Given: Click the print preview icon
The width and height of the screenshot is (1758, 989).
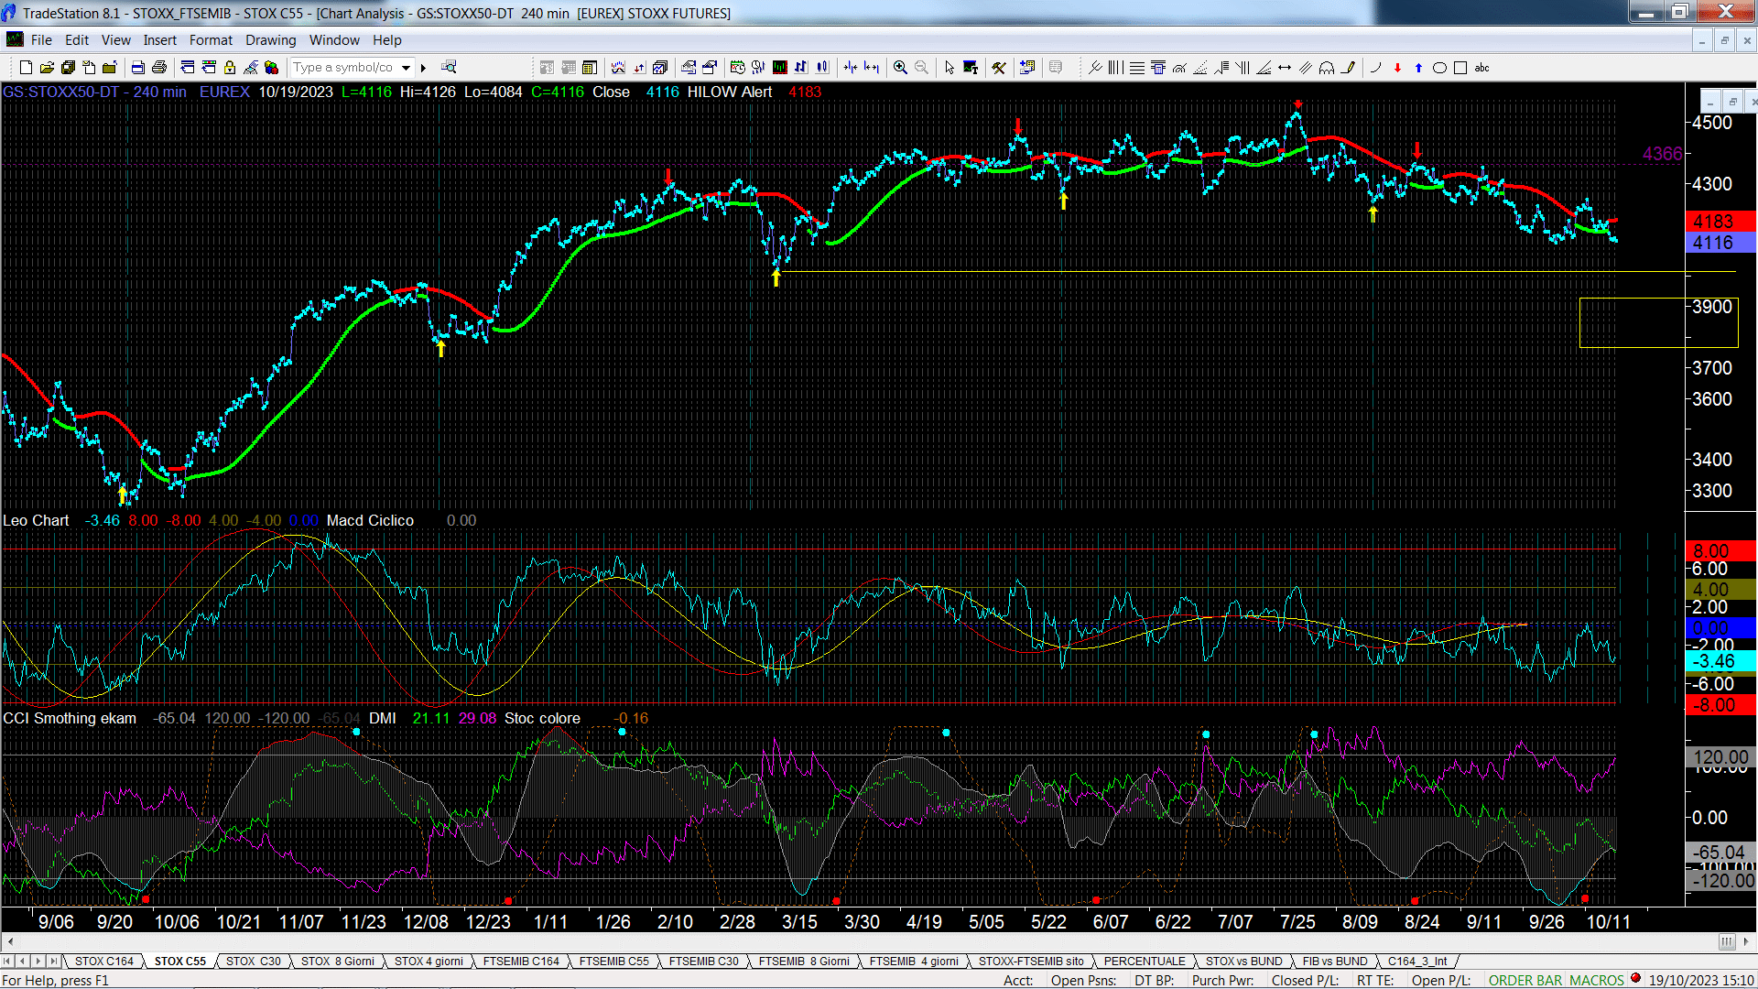Looking at the screenshot, I should point(137,67).
